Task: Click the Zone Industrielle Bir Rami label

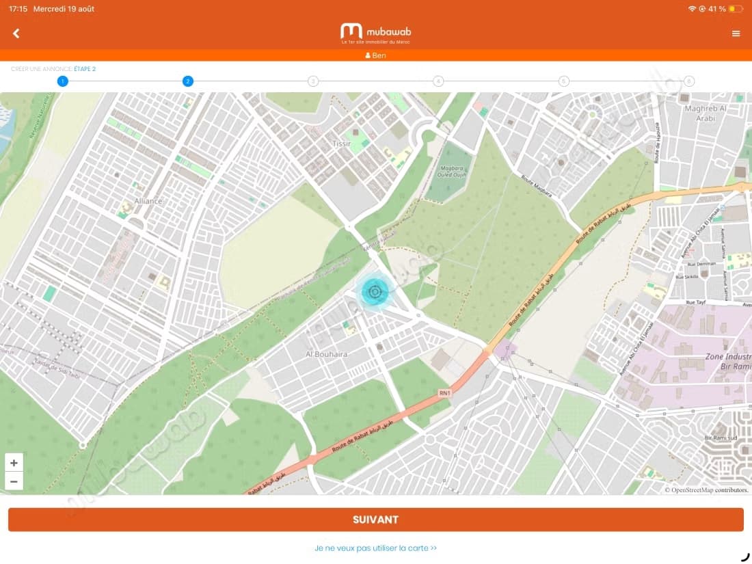Action: click(x=728, y=361)
